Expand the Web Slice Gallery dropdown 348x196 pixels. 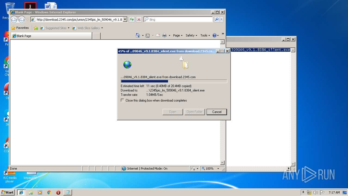[x=102, y=28]
